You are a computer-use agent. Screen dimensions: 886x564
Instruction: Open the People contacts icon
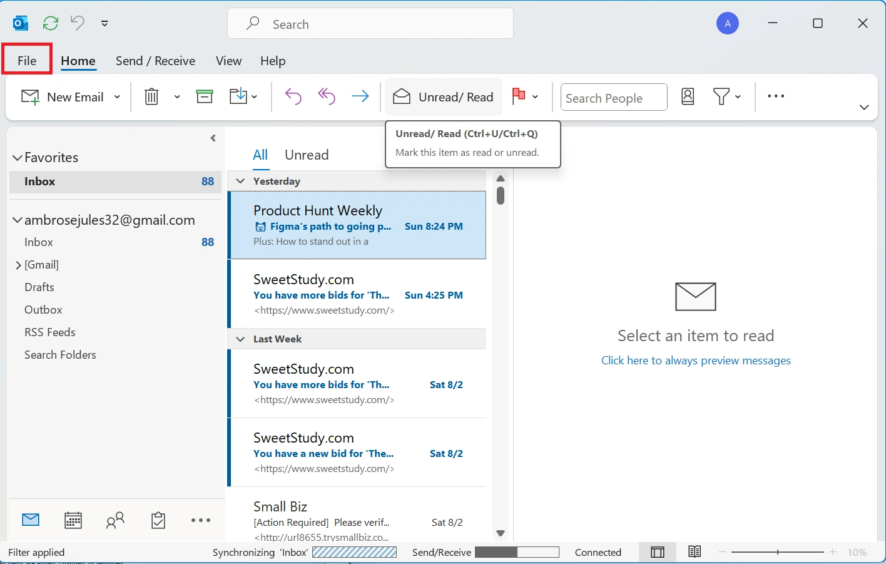coord(115,520)
